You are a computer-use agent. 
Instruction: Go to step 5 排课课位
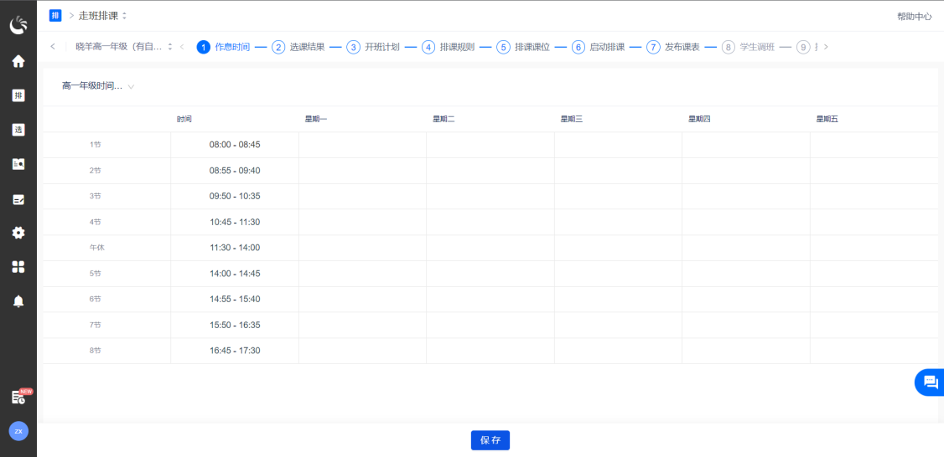click(x=523, y=47)
